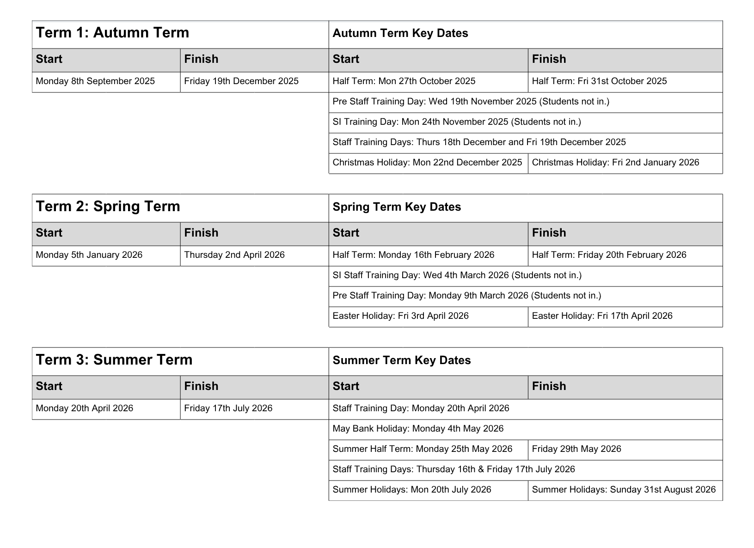Viewport: 754px width, 548px height.
Task: Select the Monday 8th September 2025 cell
Action: [x=95, y=81]
